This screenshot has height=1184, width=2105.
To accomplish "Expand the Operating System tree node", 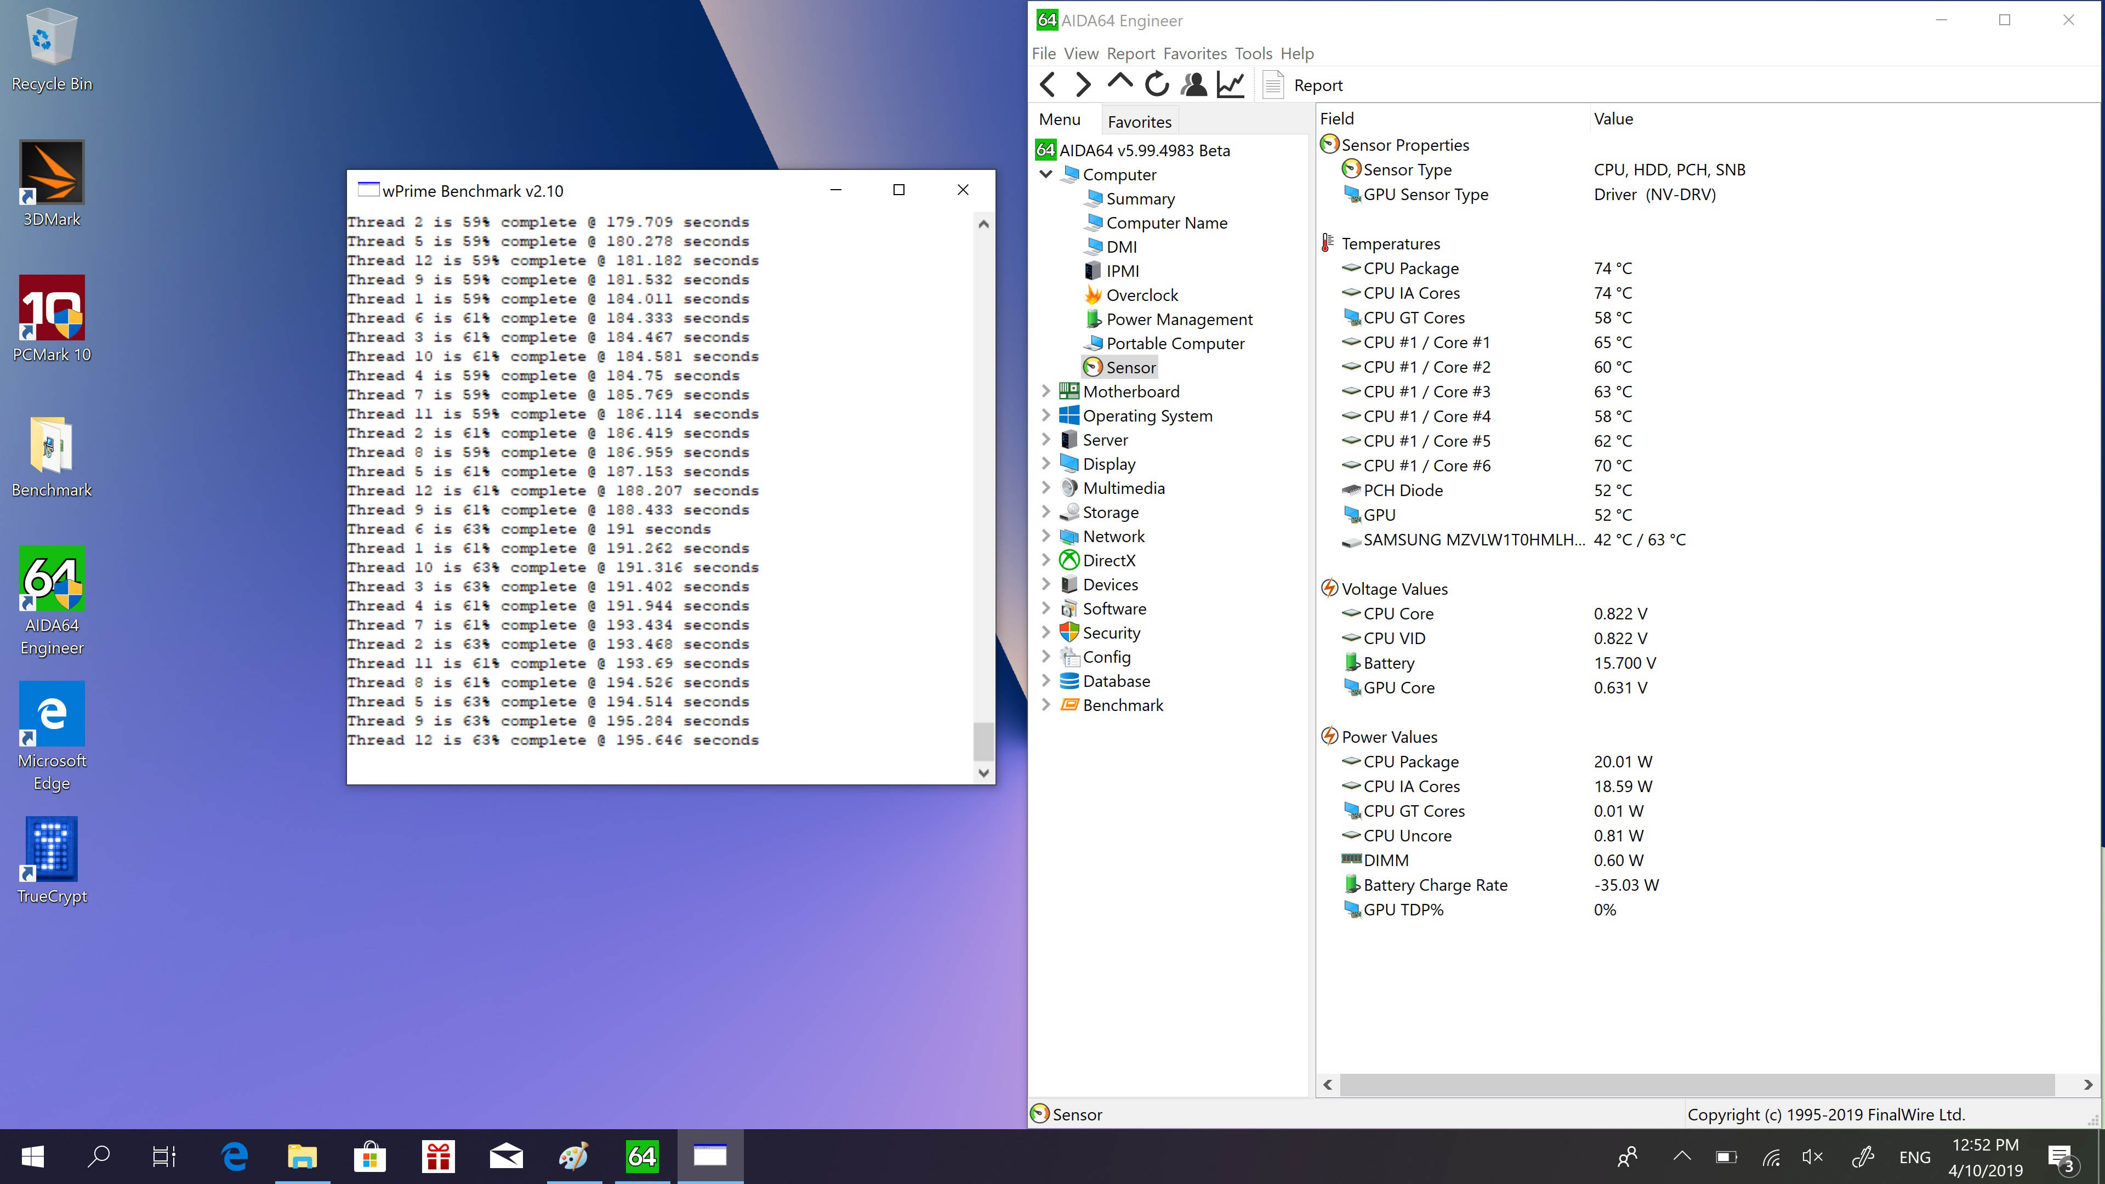I will (x=1045, y=415).
